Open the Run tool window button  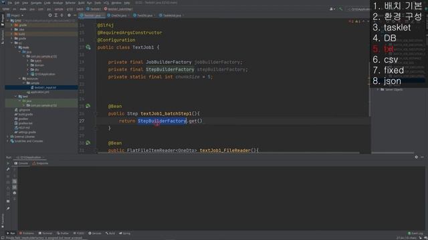[x=11, y=233]
